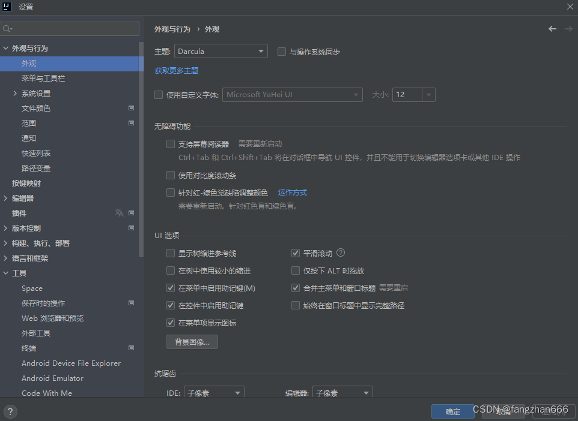
Task: Uncheck 平滑滚动 option
Action: coord(295,253)
